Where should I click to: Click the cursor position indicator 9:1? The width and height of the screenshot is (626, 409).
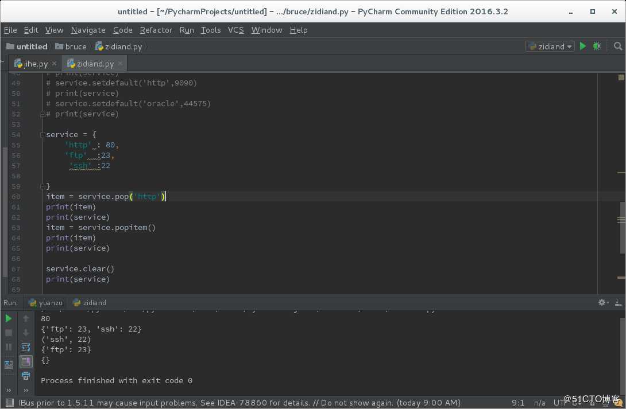tap(518, 403)
